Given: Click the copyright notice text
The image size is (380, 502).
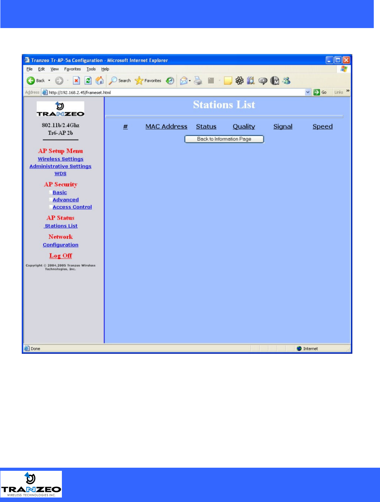Looking at the screenshot, I should click(61, 267).
